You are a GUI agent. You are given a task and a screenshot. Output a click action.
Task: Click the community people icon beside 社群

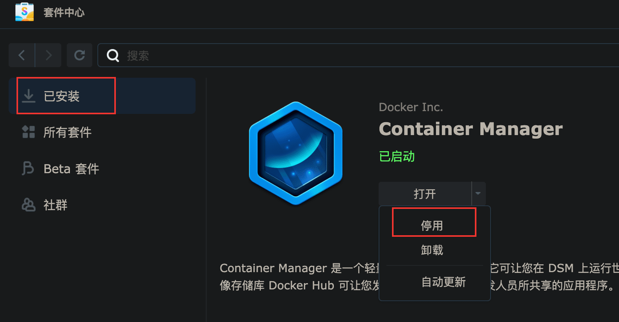coord(28,205)
